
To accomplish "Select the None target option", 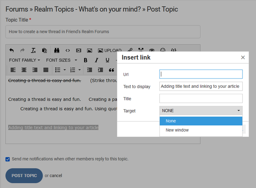I will (x=171, y=121).
